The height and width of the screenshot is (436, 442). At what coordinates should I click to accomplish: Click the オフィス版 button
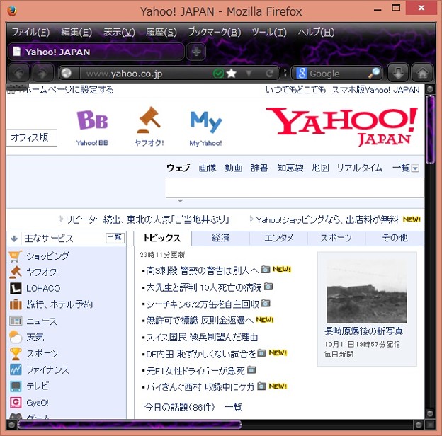click(x=31, y=138)
